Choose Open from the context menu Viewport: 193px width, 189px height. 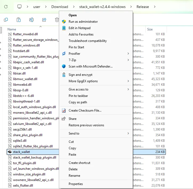pyautogui.click(x=96, y=15)
